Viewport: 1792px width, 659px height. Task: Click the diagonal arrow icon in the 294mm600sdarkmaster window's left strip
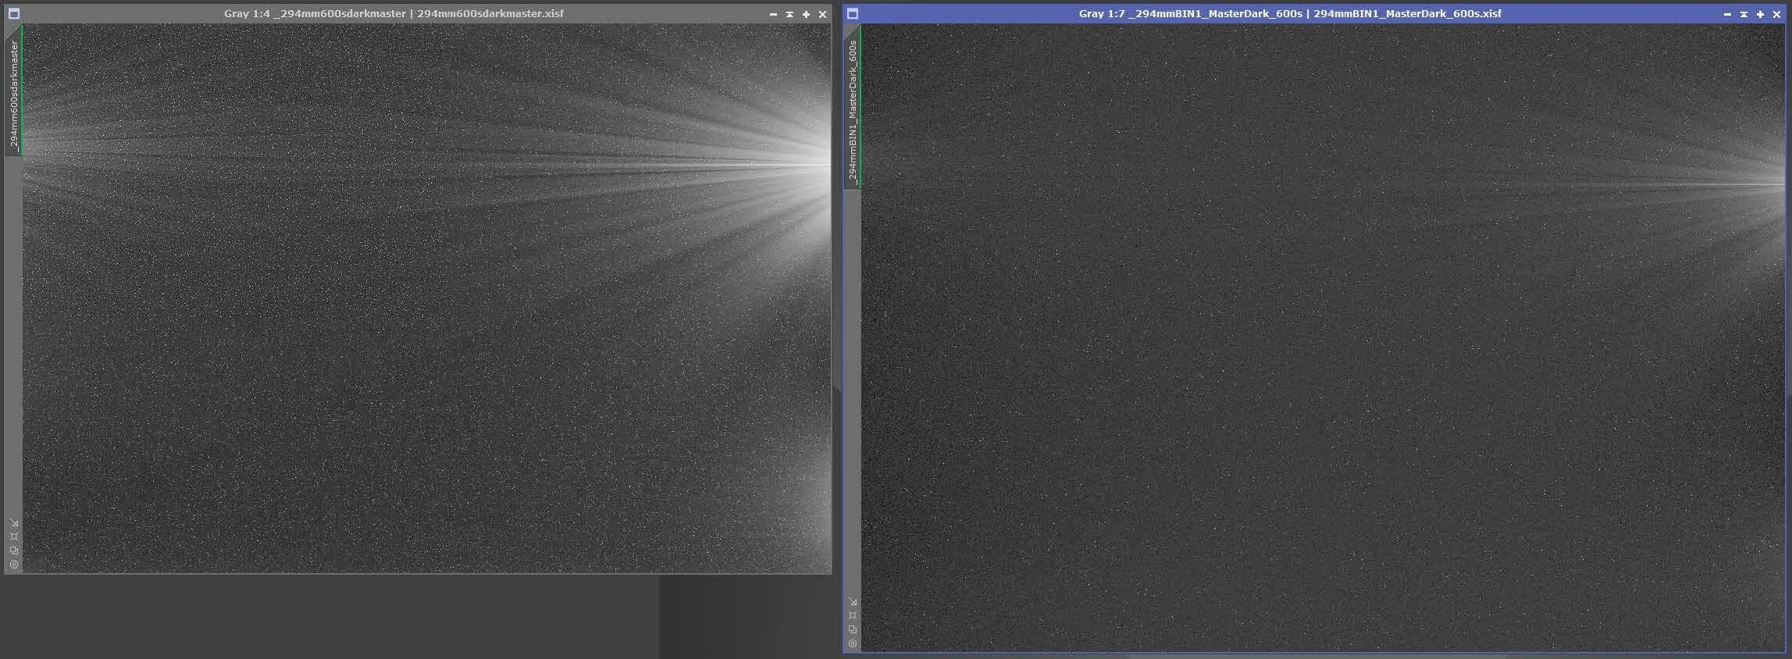point(14,522)
